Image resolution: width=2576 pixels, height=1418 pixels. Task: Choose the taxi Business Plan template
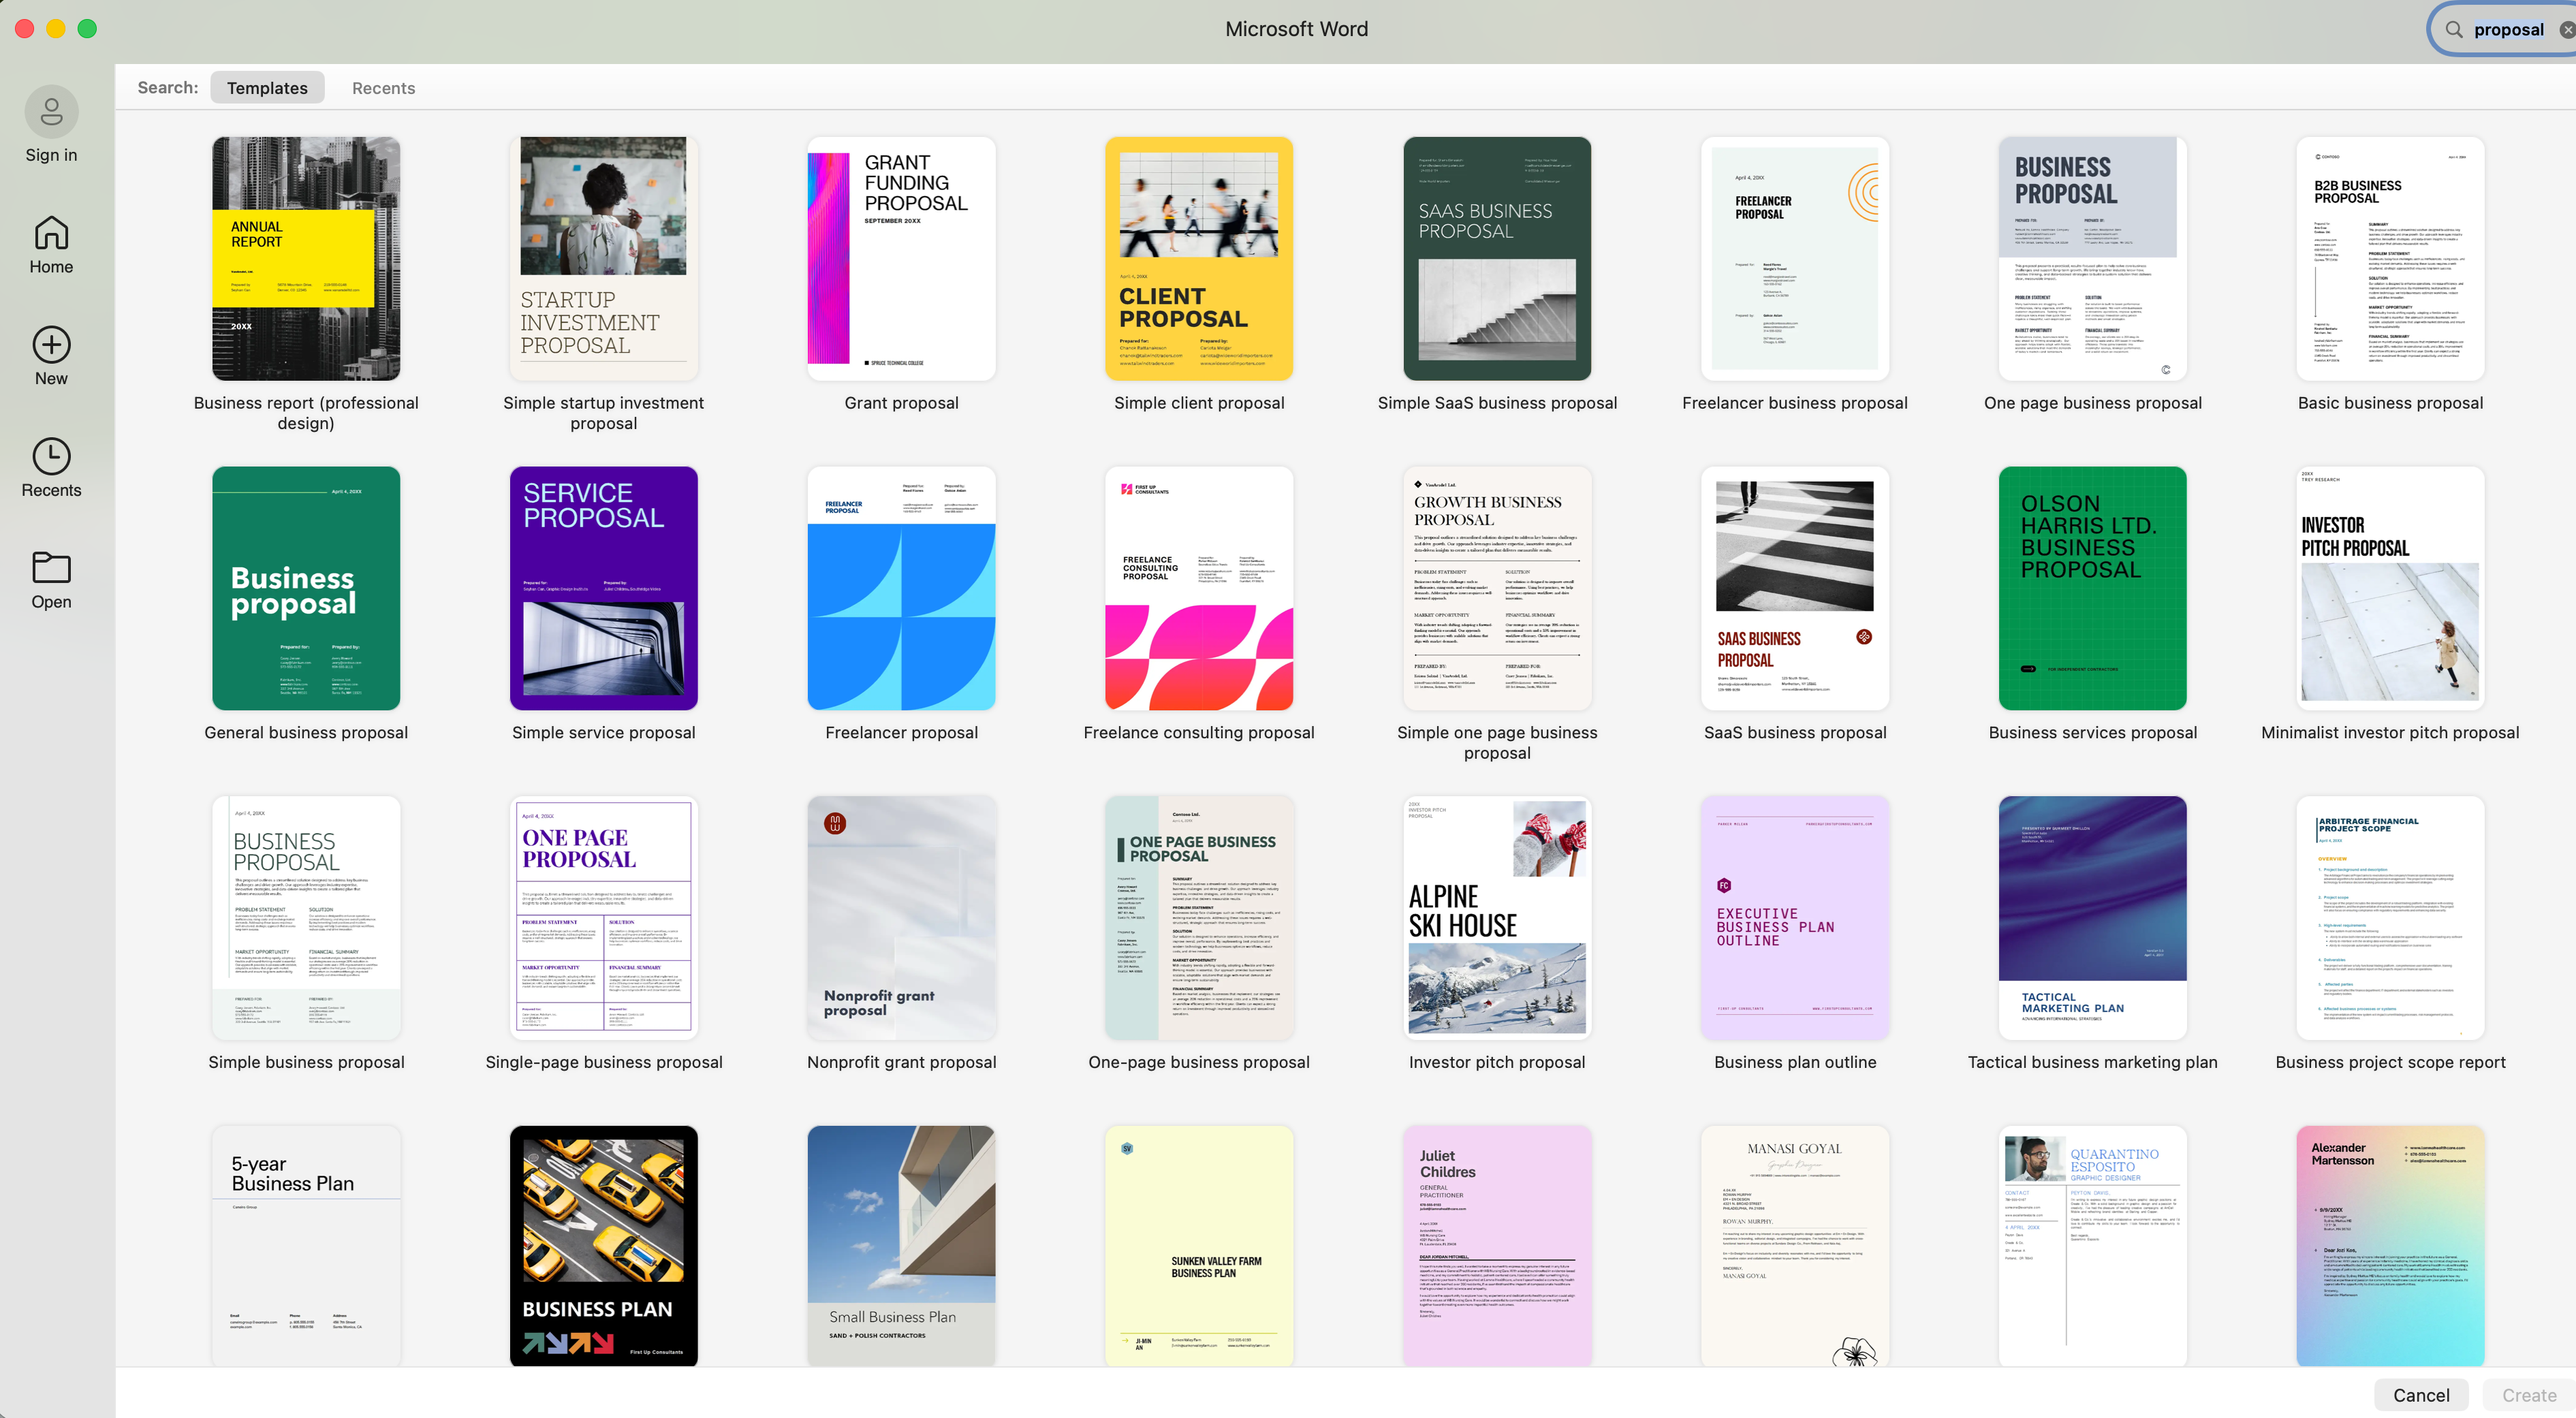pyautogui.click(x=604, y=1246)
